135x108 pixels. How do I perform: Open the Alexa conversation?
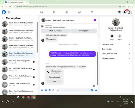tap(18, 47)
